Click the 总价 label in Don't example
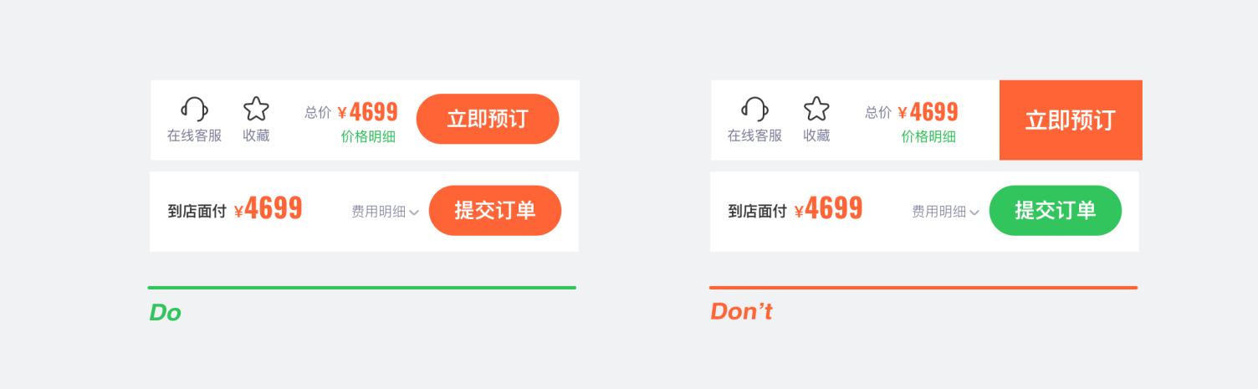1258x389 pixels. 878,112
